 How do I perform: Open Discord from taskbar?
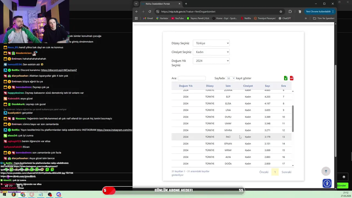tap(59, 194)
